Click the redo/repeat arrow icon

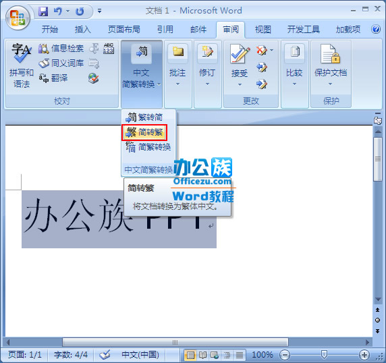[x=80, y=11]
